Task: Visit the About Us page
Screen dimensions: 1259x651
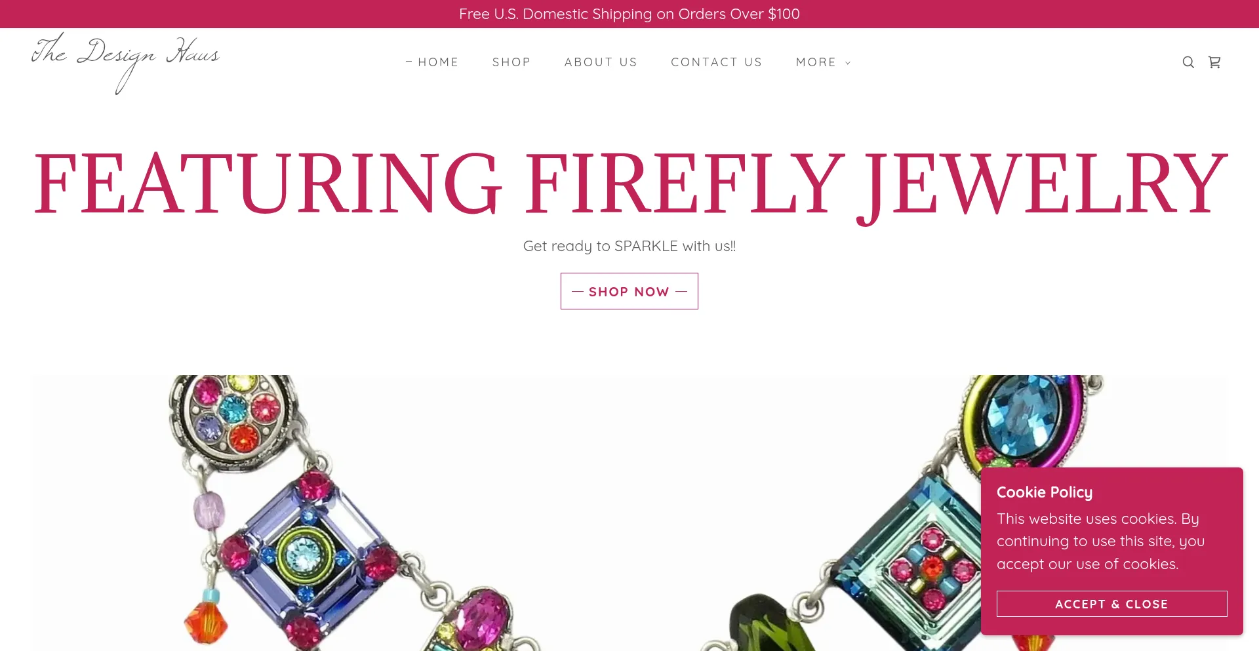Action: pos(601,62)
